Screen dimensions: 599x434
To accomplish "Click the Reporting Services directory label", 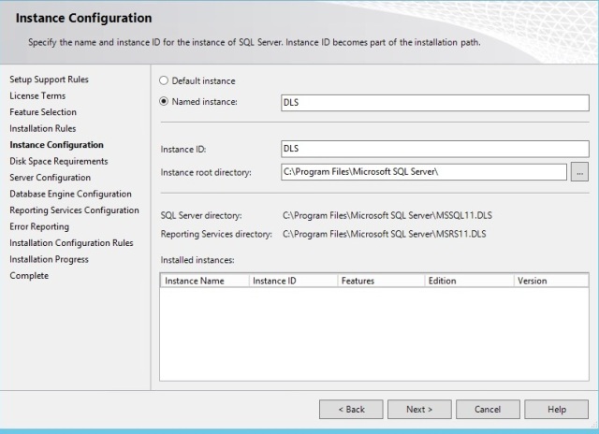I will (x=216, y=234).
